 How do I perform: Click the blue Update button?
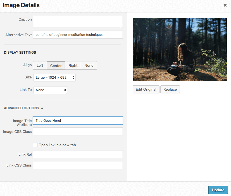point(218,190)
